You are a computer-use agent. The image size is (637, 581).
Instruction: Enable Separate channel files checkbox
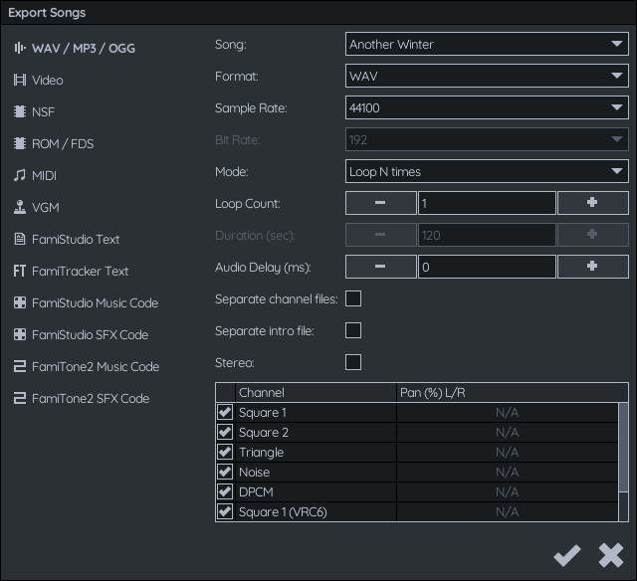pyautogui.click(x=353, y=298)
